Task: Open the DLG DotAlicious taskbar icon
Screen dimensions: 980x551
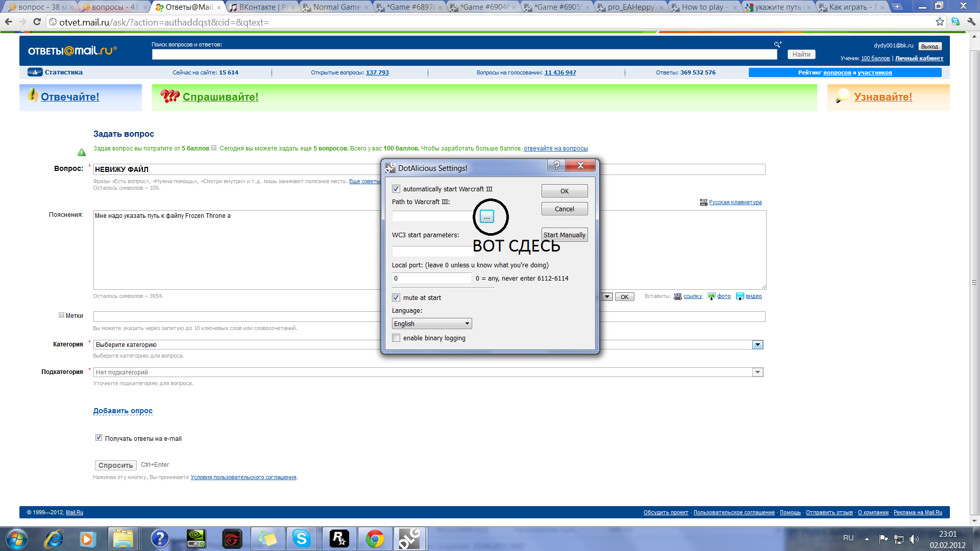Action: pyautogui.click(x=409, y=539)
